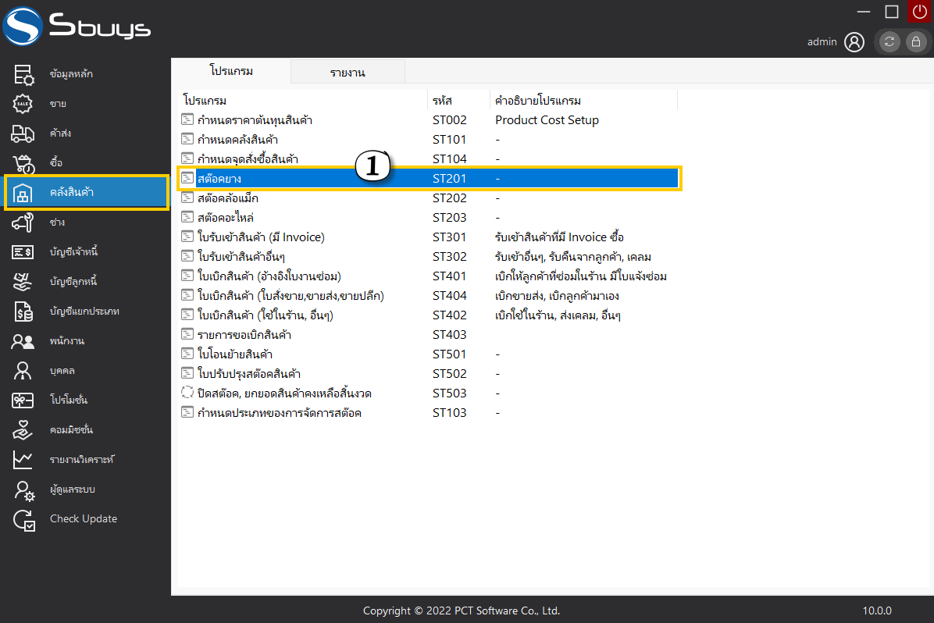Viewport: 934px width, 623px height.
Task: Select the ช่าง mechanic sidebar item
Action: [57, 222]
